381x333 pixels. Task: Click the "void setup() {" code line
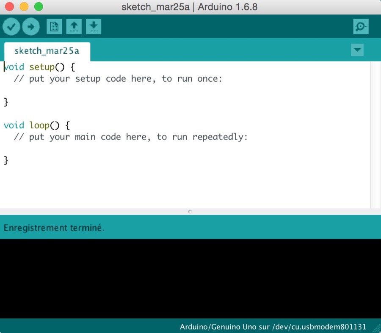click(x=39, y=67)
